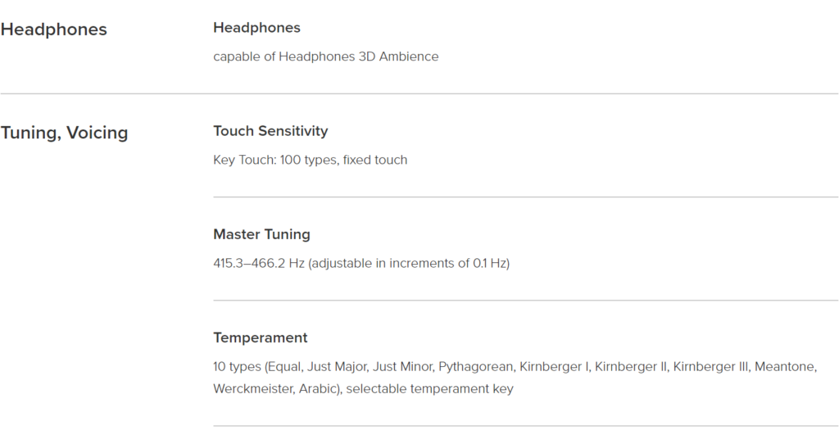Click the word Meantone in temperament list
The image size is (839, 435).
tap(785, 366)
